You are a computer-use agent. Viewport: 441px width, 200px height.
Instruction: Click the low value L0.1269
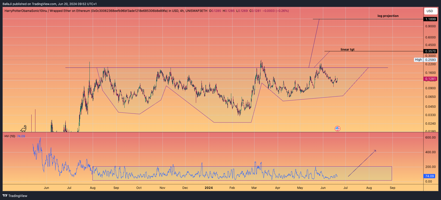click(x=242, y=11)
